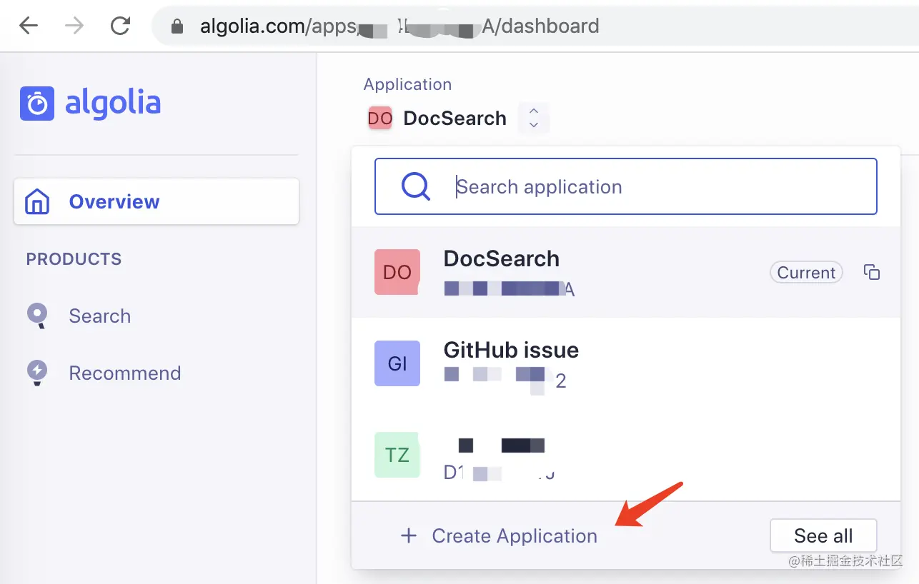This screenshot has width=919, height=584.
Task: Click the plus icon beside Create Application
Action: pyautogui.click(x=409, y=535)
